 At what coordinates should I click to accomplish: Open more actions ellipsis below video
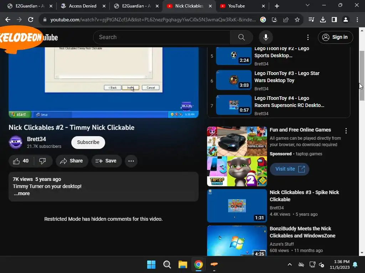[x=131, y=161]
